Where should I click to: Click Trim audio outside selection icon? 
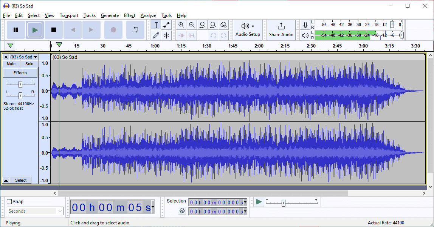click(x=181, y=35)
